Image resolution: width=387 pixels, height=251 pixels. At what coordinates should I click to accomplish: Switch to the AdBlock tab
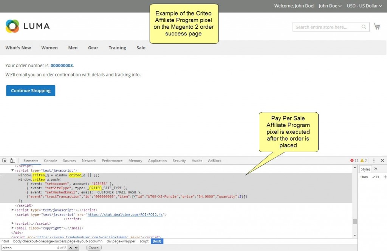[x=215, y=161]
